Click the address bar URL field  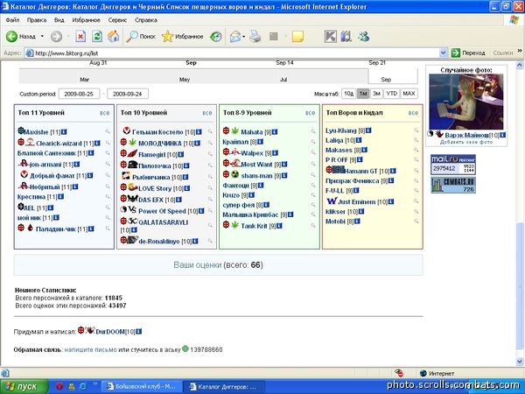pyautogui.click(x=231, y=53)
